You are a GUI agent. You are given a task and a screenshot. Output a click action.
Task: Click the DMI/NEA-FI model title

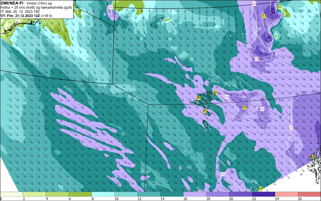point(12,3)
